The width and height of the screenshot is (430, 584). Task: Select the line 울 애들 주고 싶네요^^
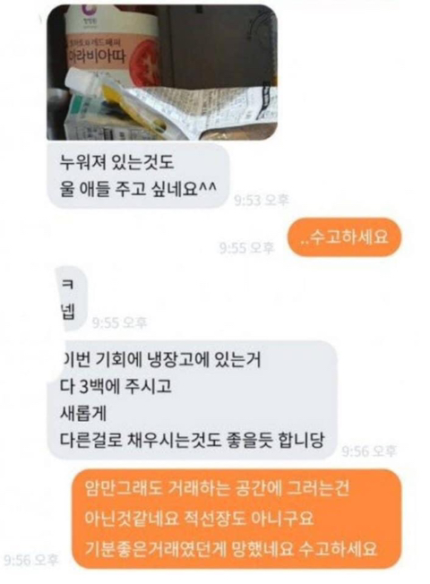tap(138, 189)
